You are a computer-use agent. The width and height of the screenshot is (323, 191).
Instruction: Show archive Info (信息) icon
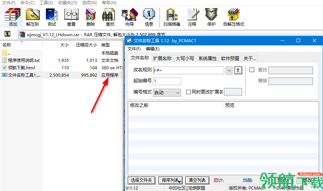click(x=149, y=17)
